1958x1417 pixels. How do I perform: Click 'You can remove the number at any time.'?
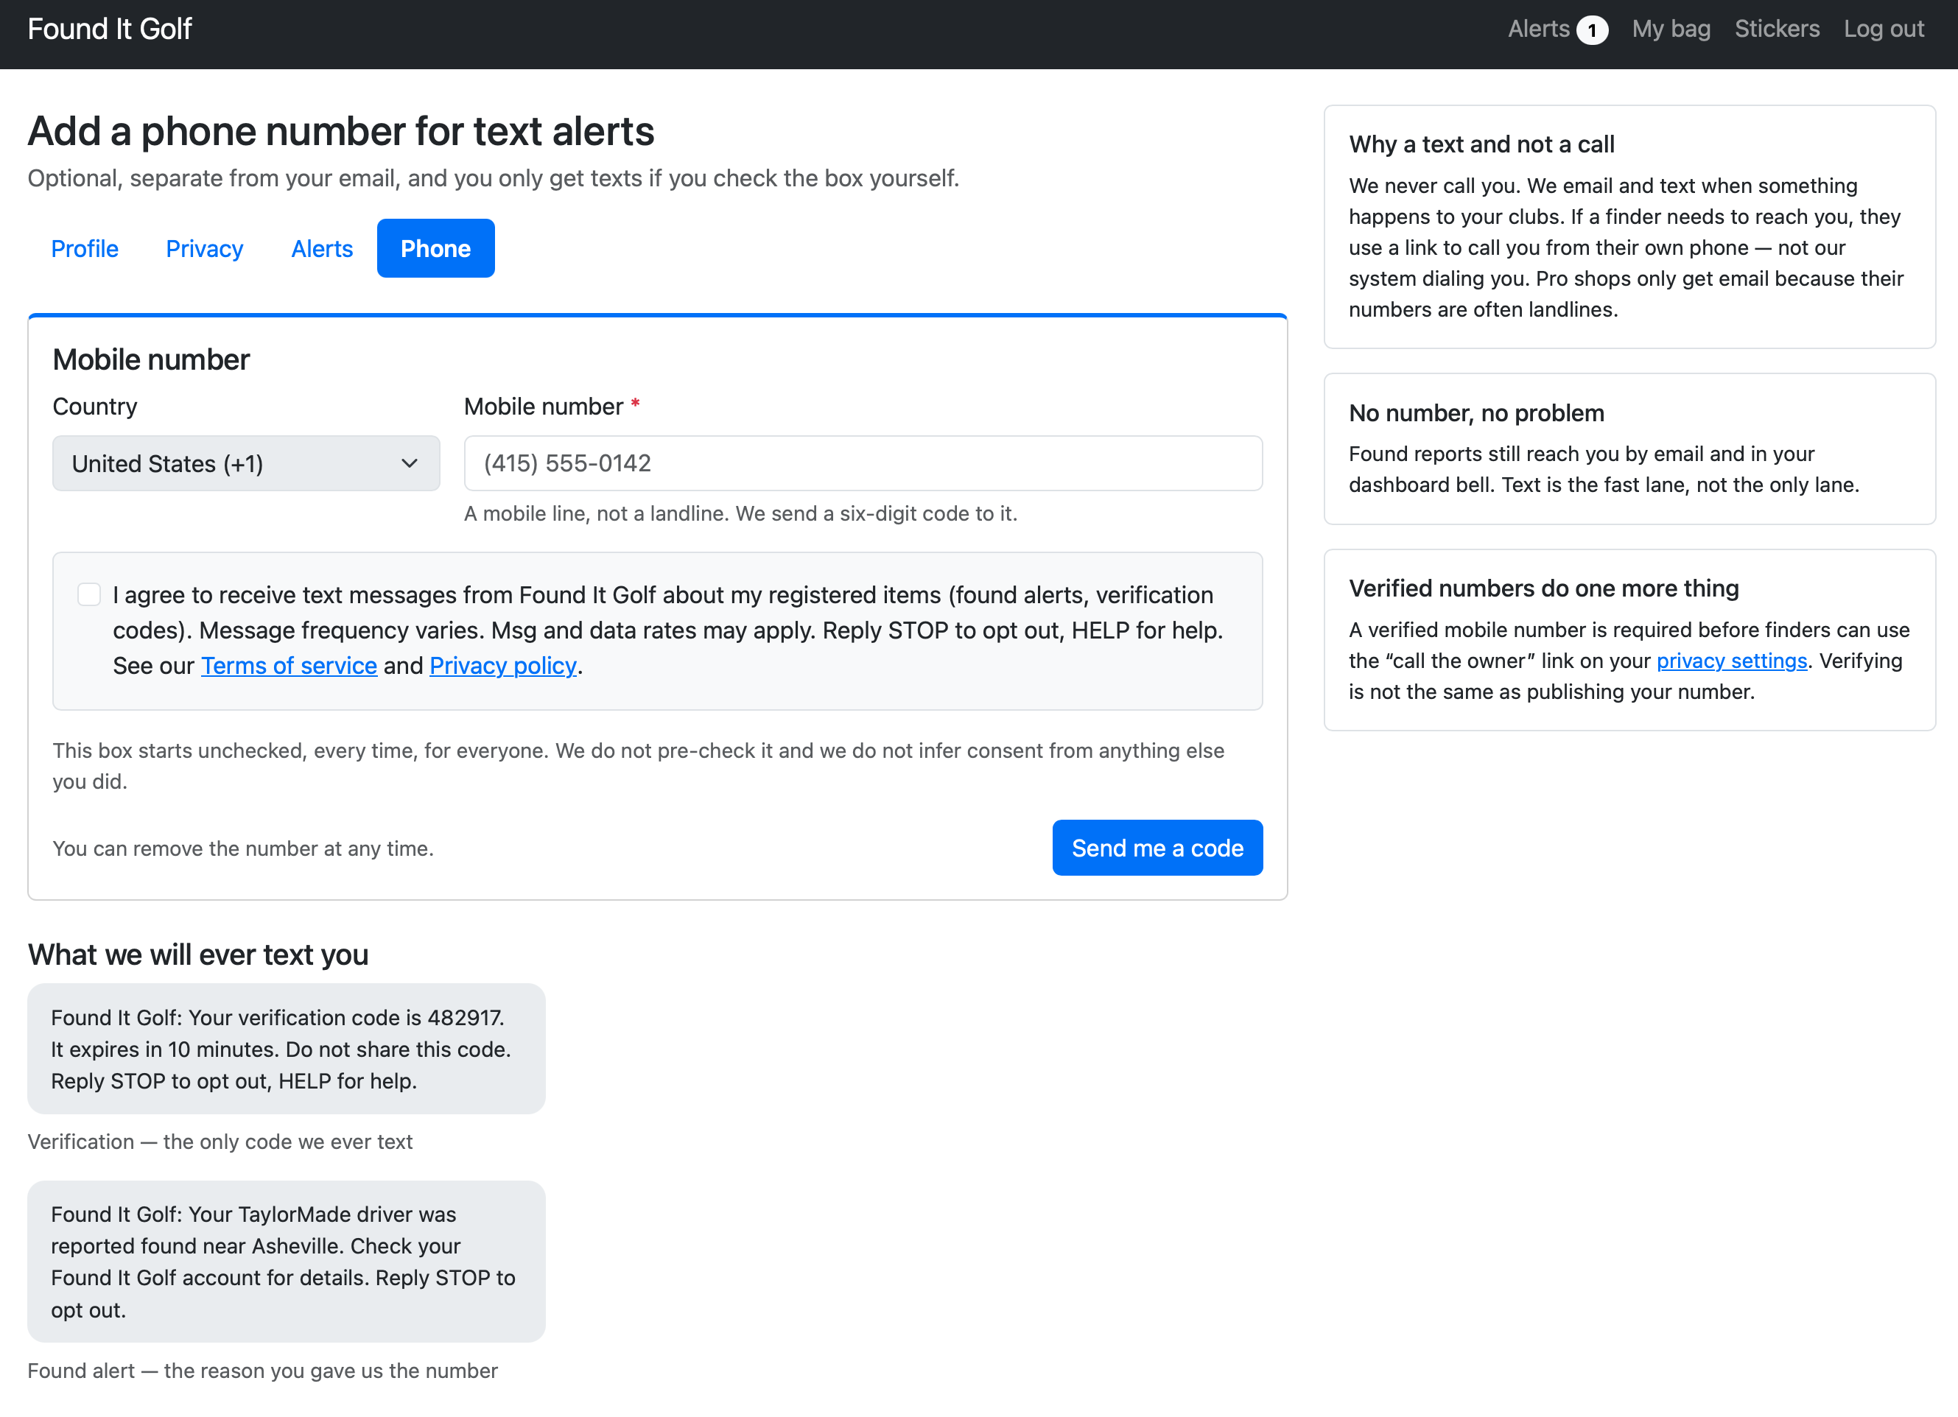tap(242, 848)
